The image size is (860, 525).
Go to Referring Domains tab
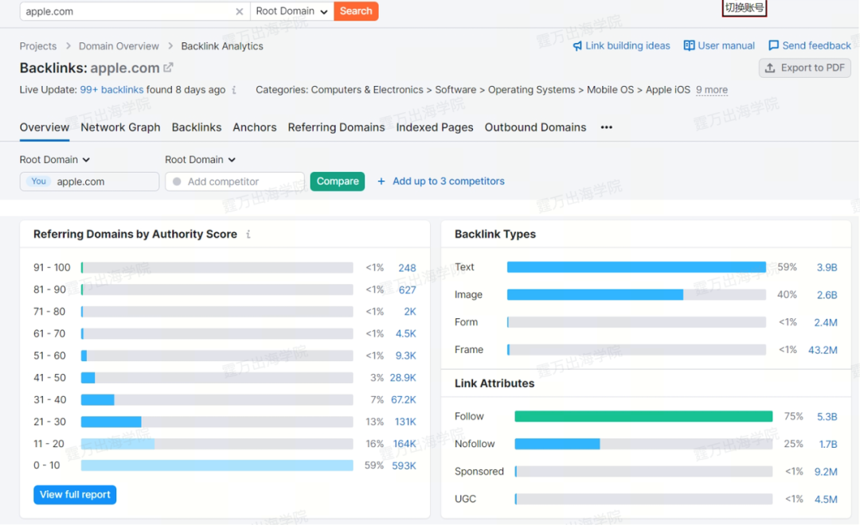(x=336, y=127)
